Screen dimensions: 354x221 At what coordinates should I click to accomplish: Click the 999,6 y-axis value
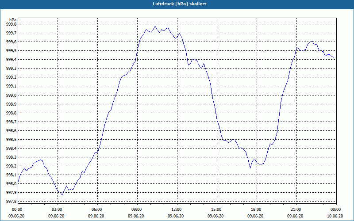click(x=11, y=42)
